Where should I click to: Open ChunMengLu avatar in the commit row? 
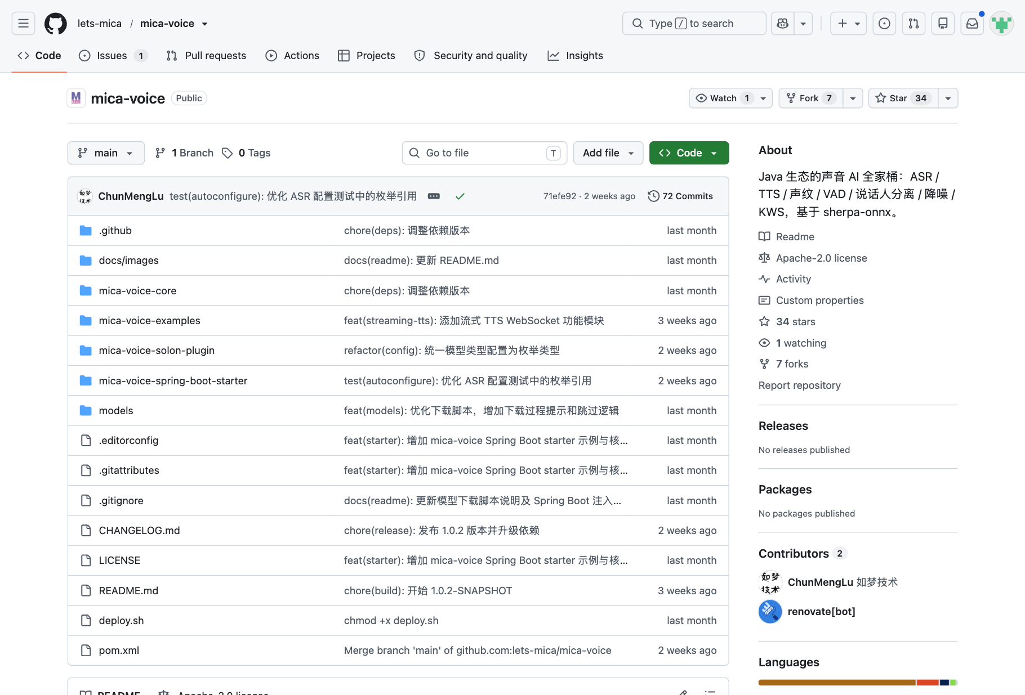tap(85, 196)
